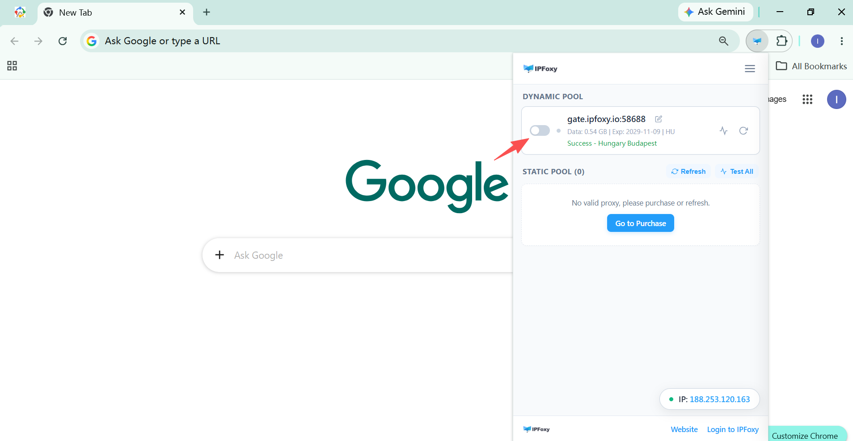The image size is (853, 441).
Task: Click Refresh in the Static Pool header
Action: pyautogui.click(x=688, y=172)
